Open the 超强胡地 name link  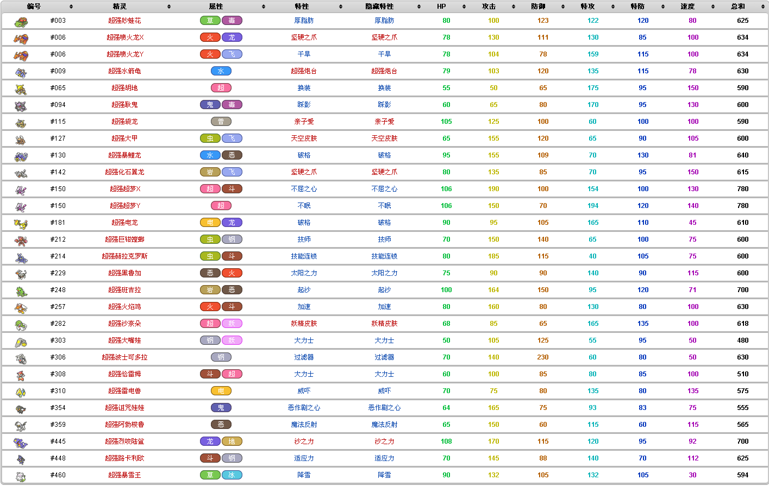click(124, 88)
